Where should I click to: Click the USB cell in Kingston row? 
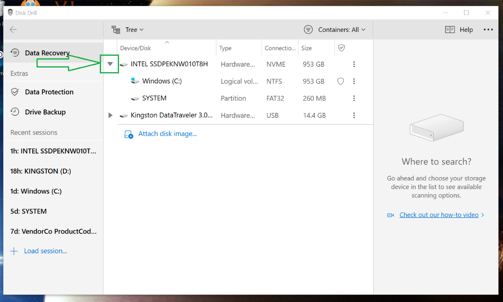coord(272,115)
